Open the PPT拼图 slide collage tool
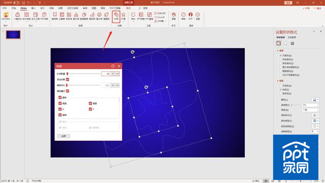The image size is (325, 183). 141,16
